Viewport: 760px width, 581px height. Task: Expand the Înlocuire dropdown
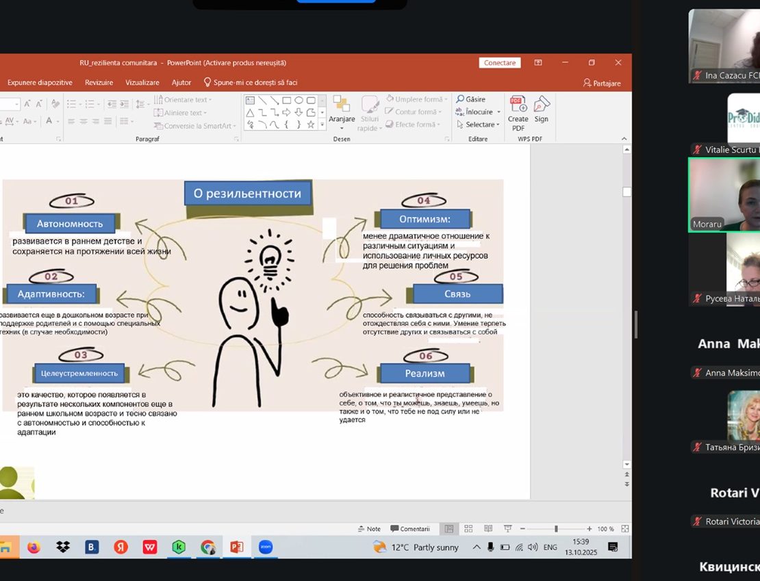(x=498, y=112)
